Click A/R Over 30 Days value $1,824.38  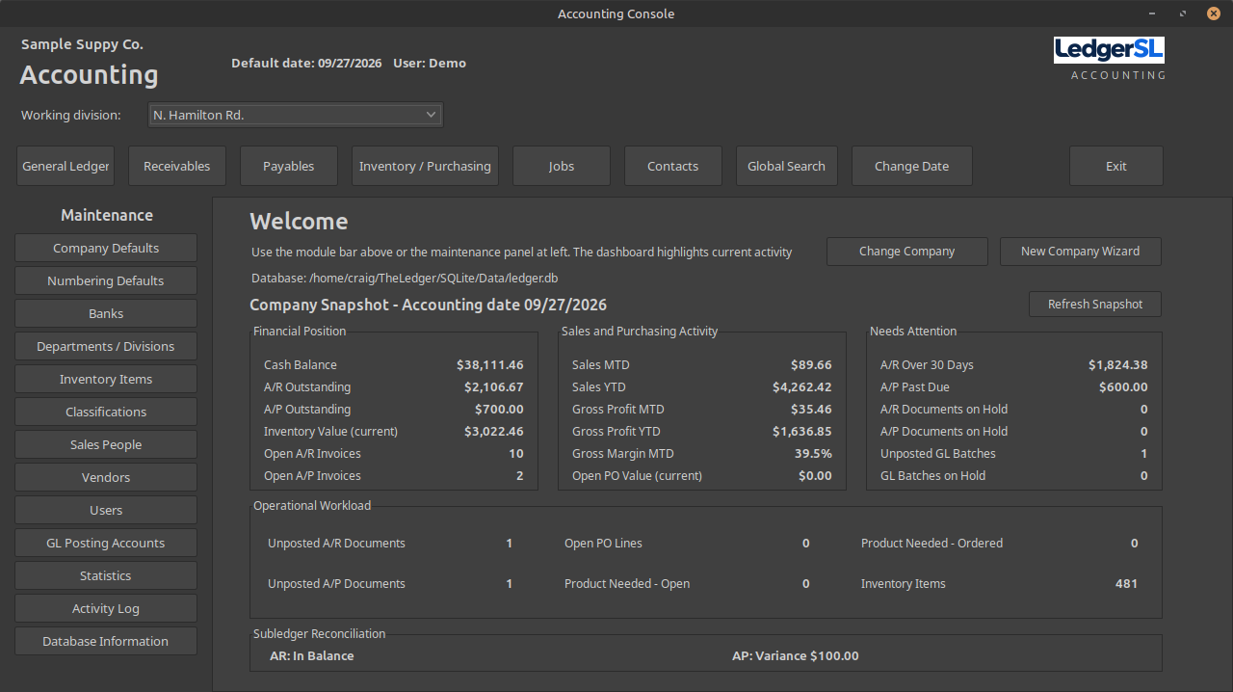click(x=1118, y=365)
